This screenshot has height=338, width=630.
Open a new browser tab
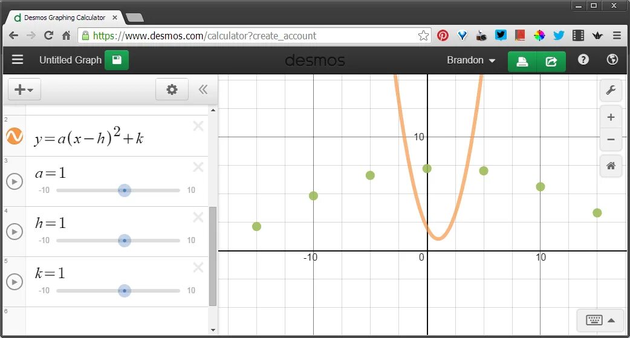135,18
